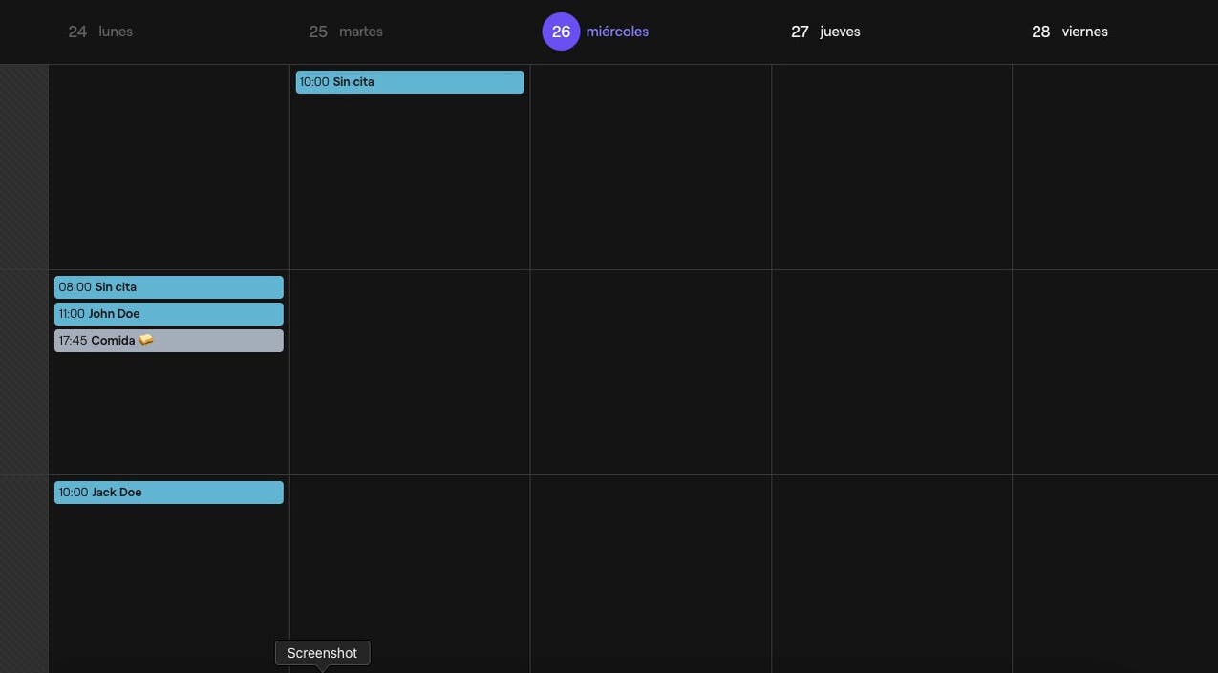Open the 08:00 Sin cita event
The height and width of the screenshot is (673, 1218).
coord(168,287)
